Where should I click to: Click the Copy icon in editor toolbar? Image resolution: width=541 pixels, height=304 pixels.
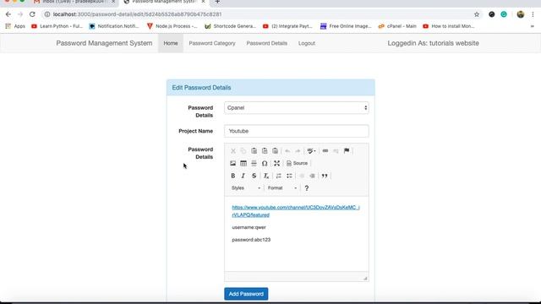coord(243,151)
